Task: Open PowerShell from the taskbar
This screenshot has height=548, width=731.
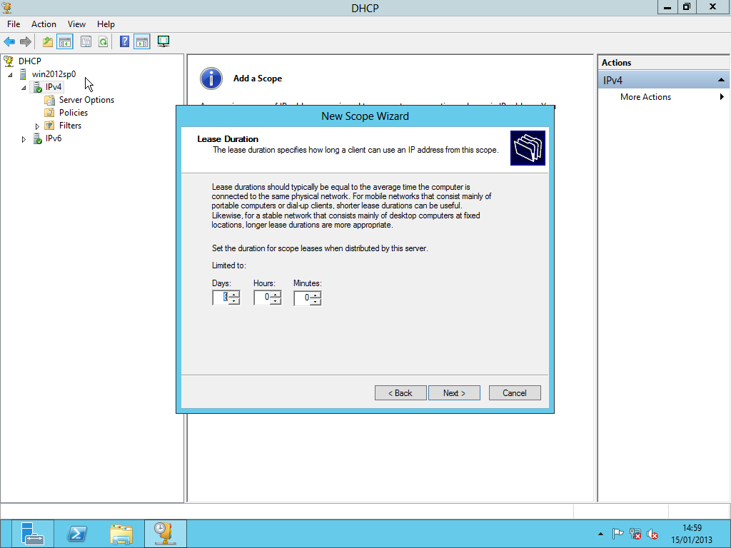Action: point(77,534)
